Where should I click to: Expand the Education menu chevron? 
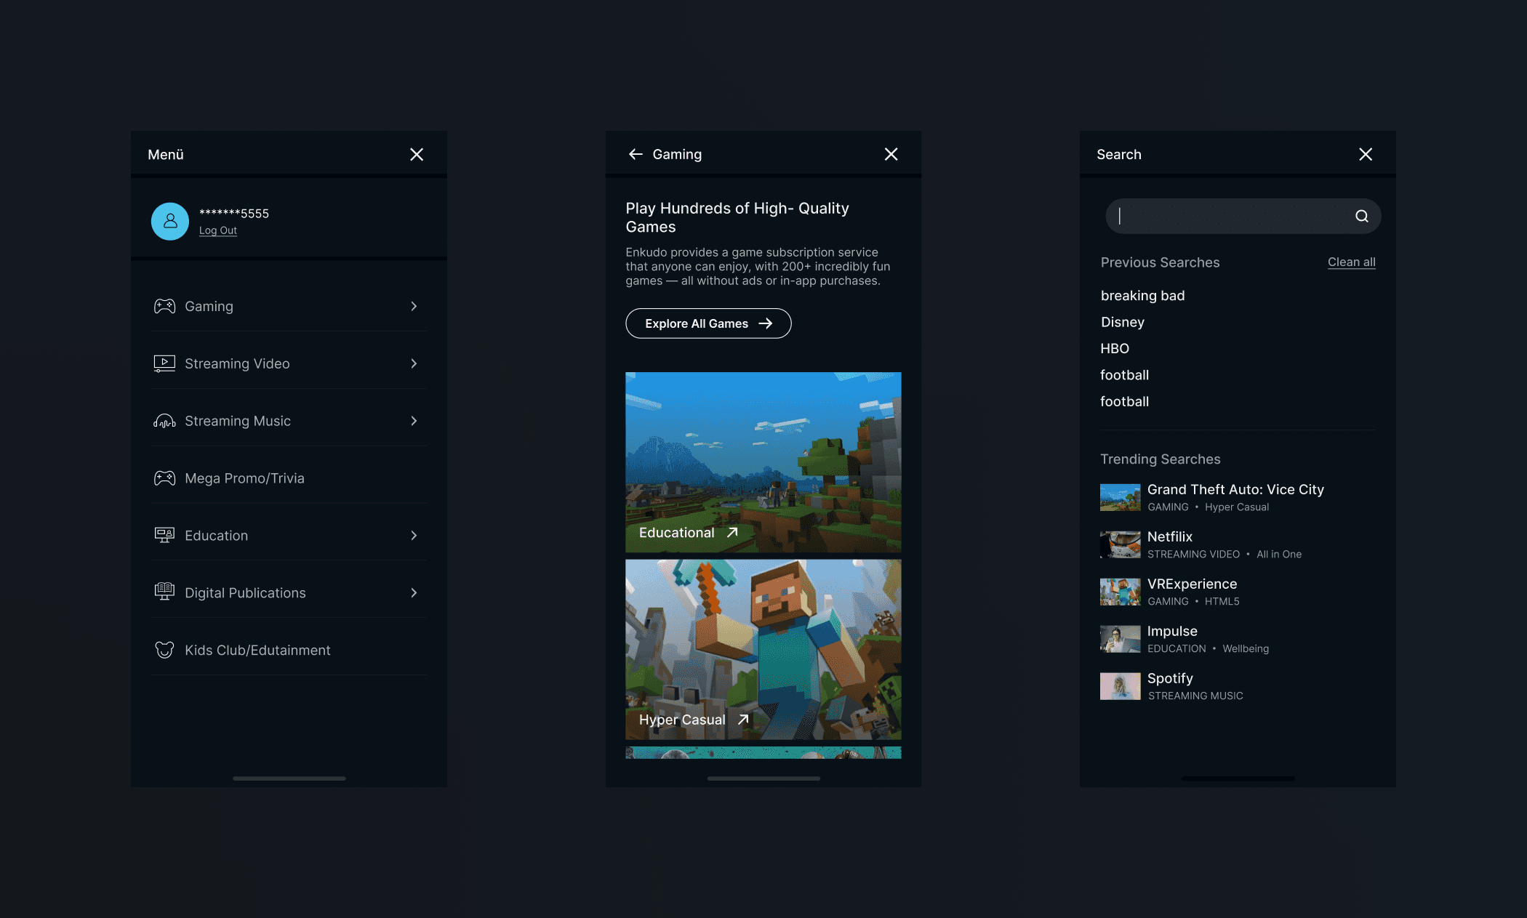click(x=414, y=536)
